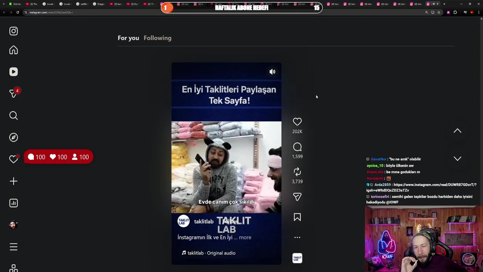The height and width of the screenshot is (272, 483).
Task: Go forward in browser history
Action: tap(11, 12)
